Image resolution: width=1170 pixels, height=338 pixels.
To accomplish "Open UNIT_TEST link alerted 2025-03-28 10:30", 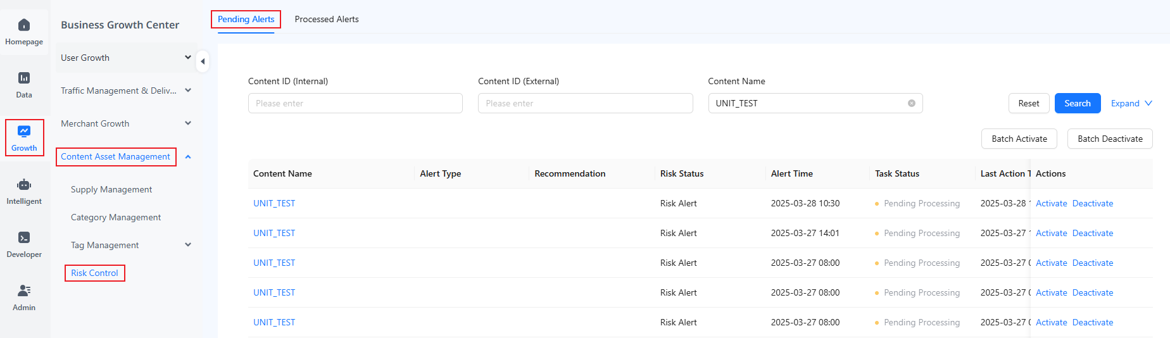I will (x=274, y=203).
